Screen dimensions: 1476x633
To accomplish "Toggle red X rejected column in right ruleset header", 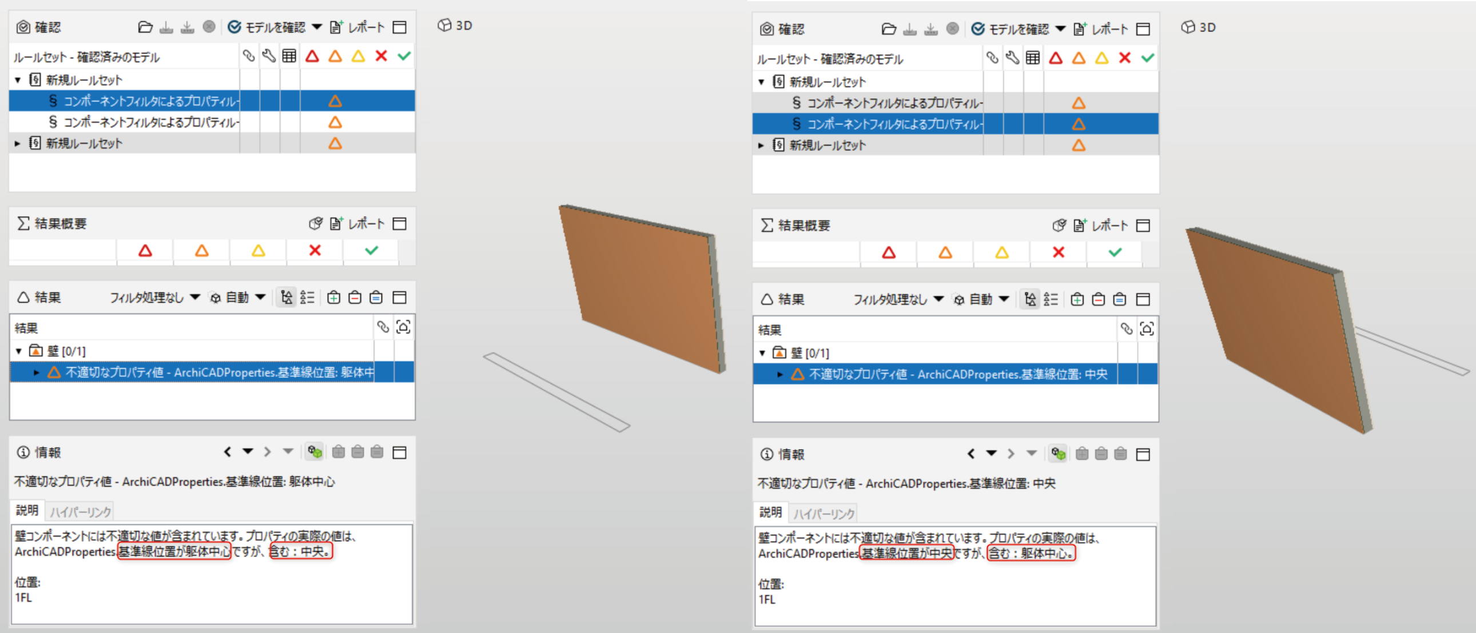I will pos(1125,58).
